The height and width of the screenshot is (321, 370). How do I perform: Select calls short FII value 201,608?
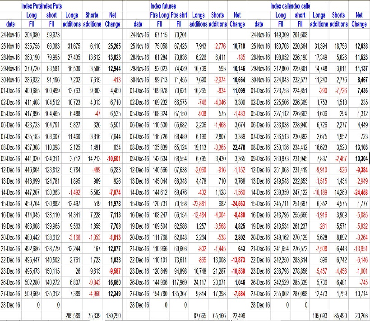300,35
